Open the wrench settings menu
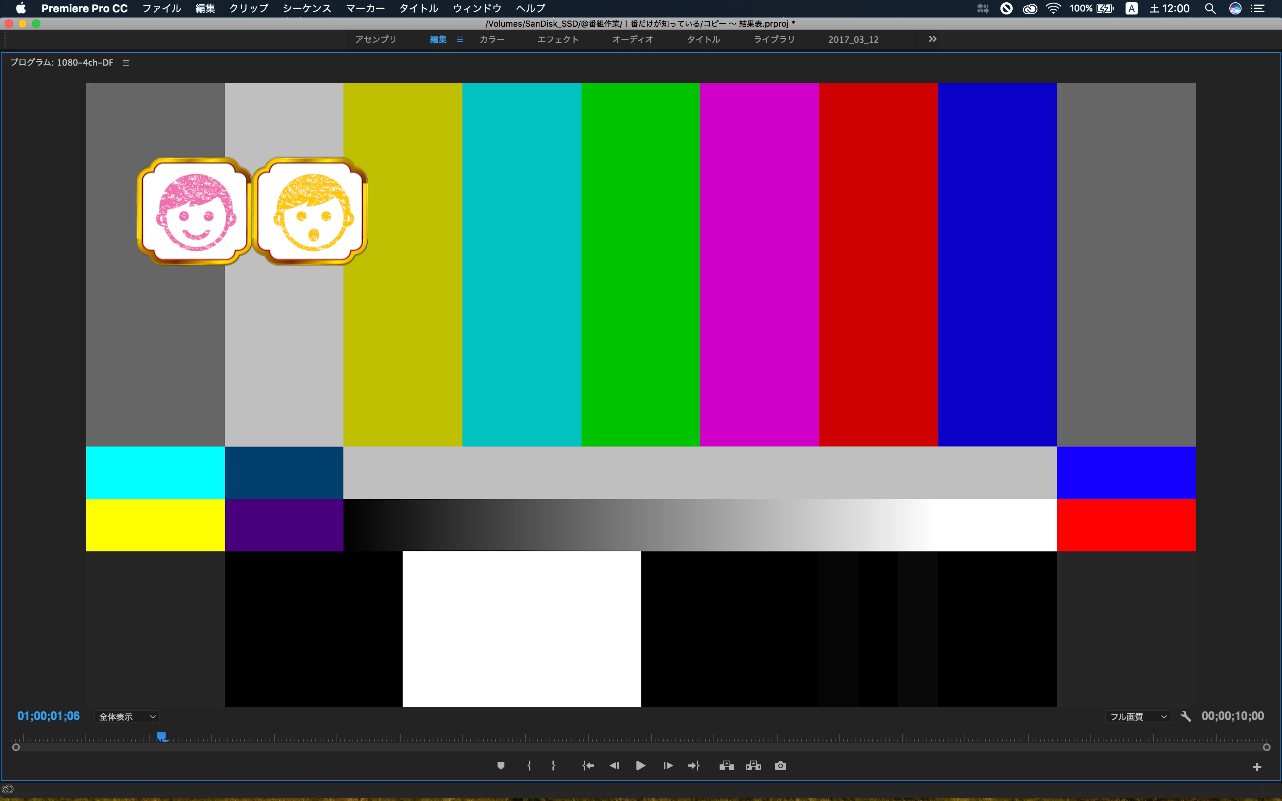The width and height of the screenshot is (1282, 801). pos(1185,716)
